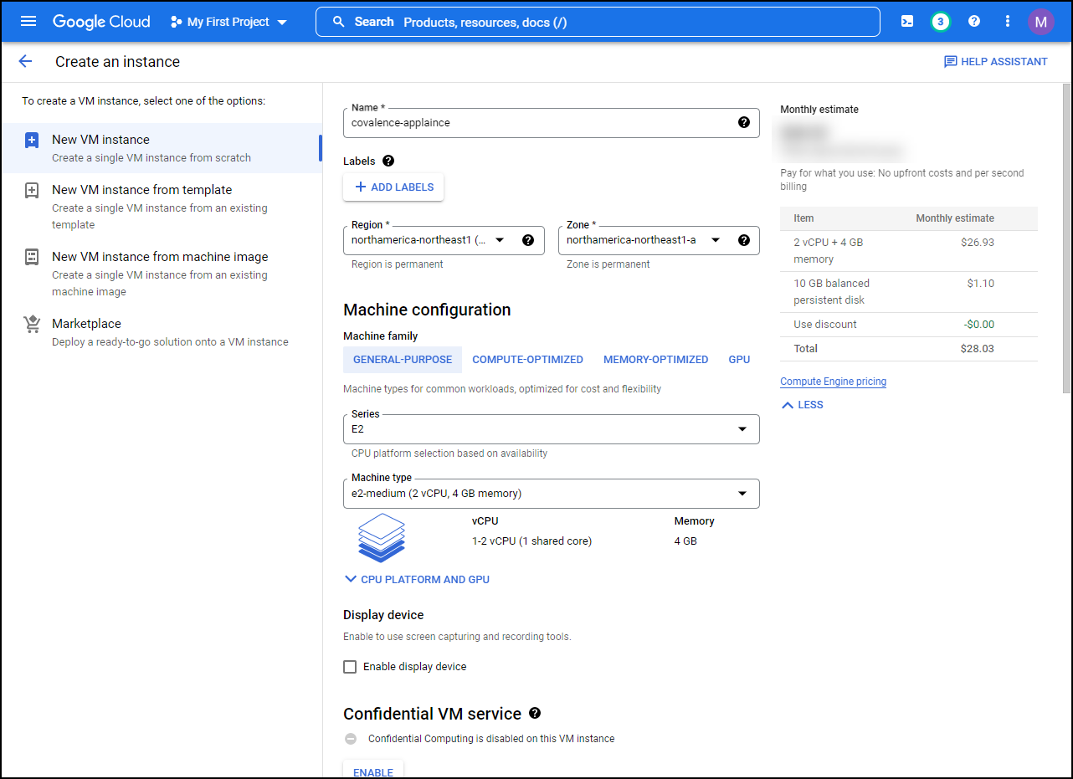This screenshot has width=1073, height=779.
Task: Click the $26.93 vCPU estimate value
Action: click(978, 242)
